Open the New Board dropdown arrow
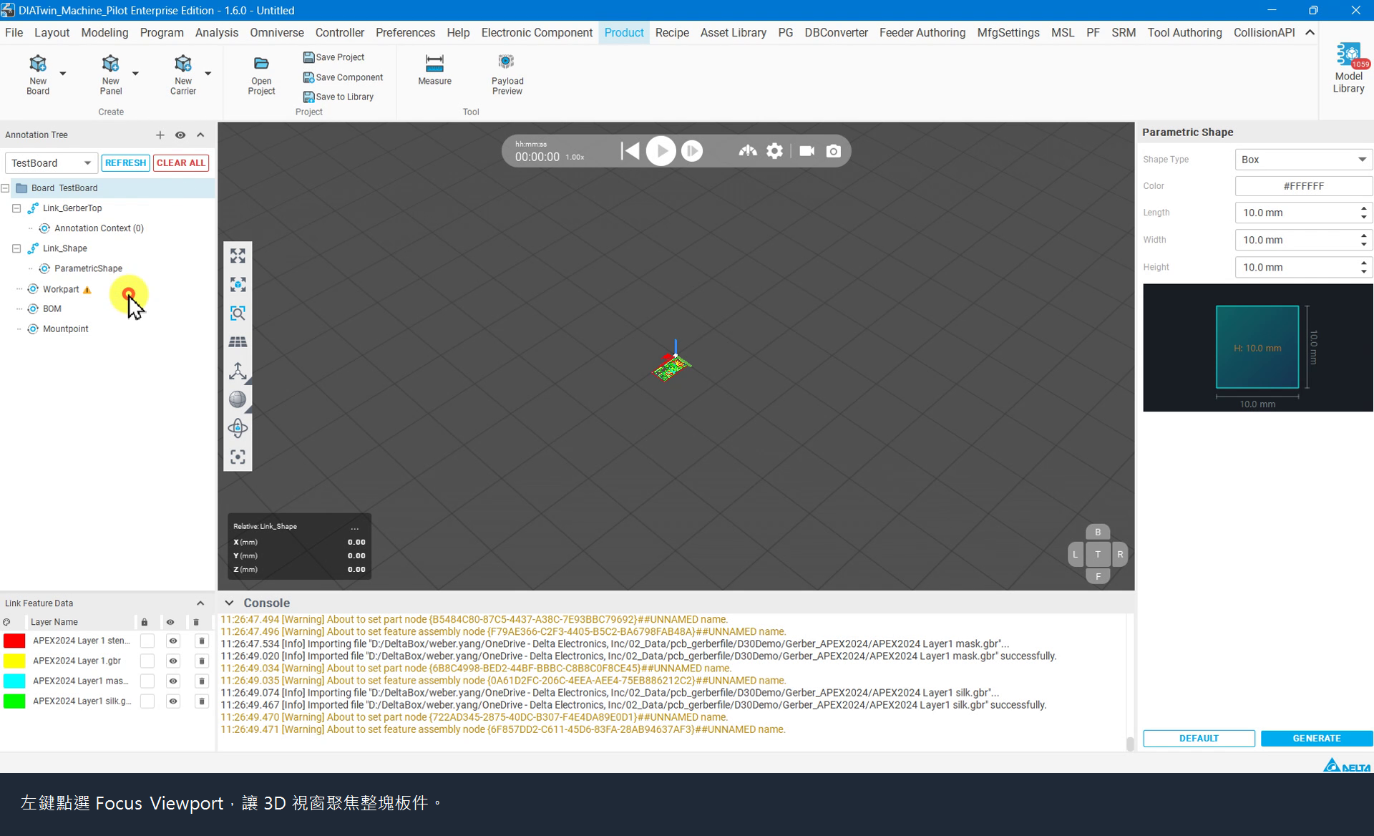Viewport: 1374px width, 836px height. (x=63, y=73)
